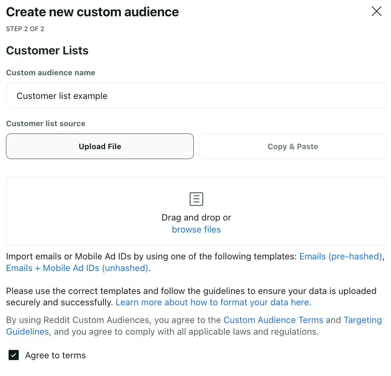The image size is (391, 376).
Task: Click the Customer list source label
Action: tap(46, 123)
